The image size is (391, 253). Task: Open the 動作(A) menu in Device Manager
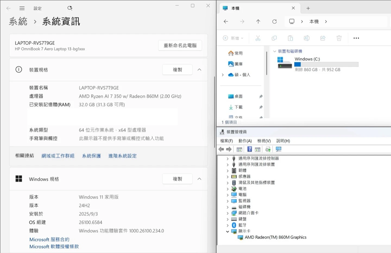[245, 141]
